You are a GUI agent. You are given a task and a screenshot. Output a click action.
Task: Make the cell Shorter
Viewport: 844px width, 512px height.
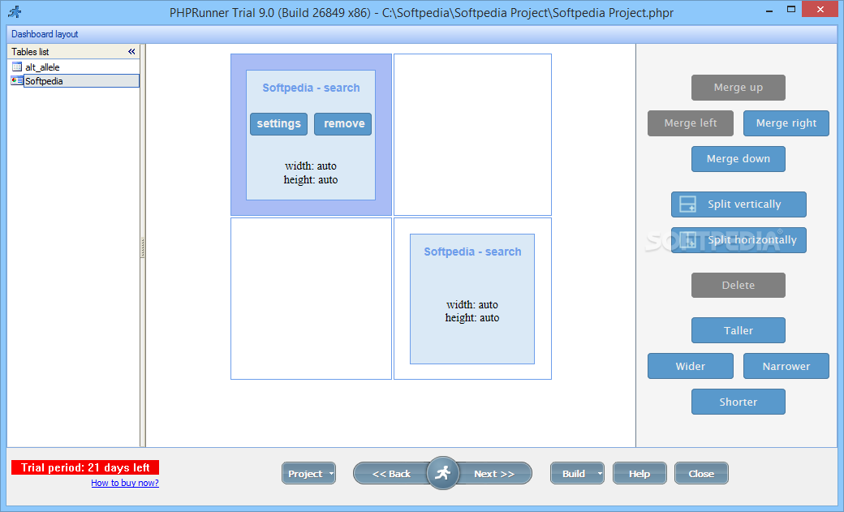point(738,402)
